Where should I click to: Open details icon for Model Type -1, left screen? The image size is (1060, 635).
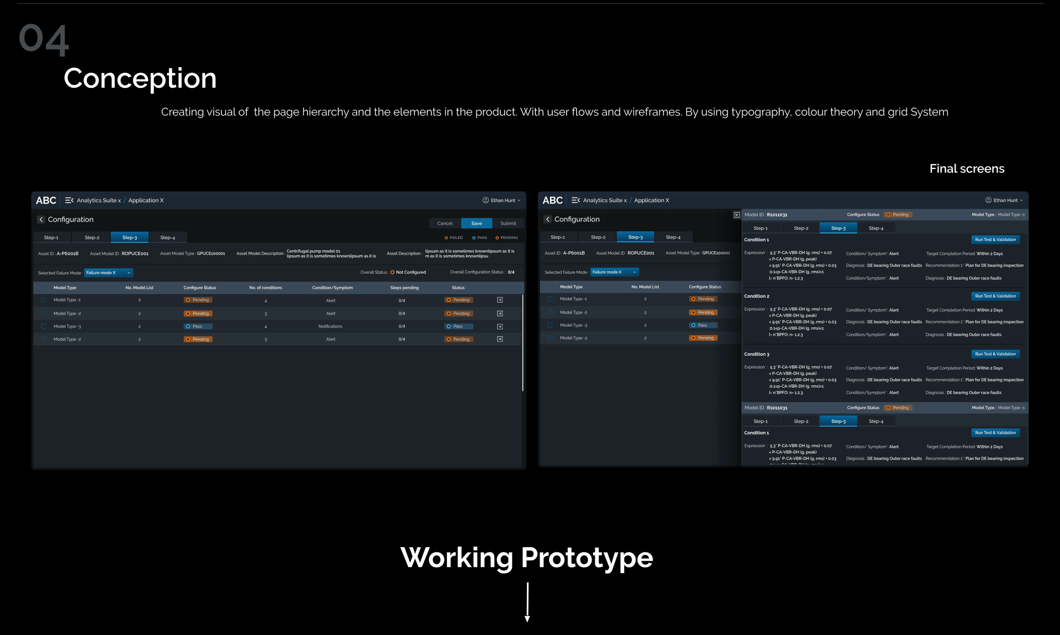coord(500,300)
